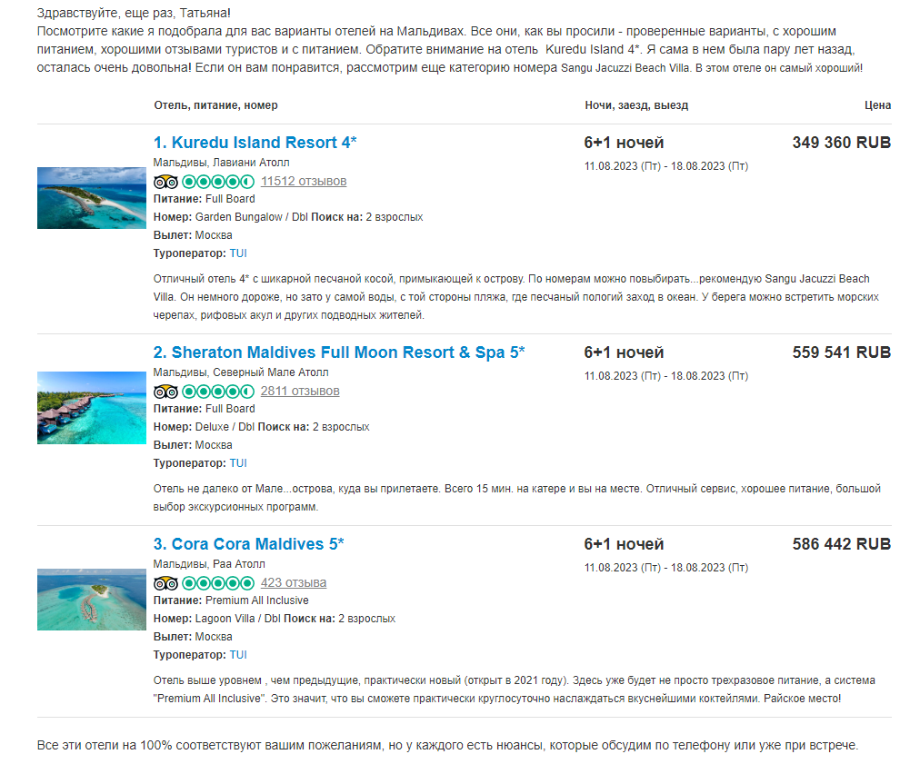Click the 349 360 RUB price

point(842,143)
